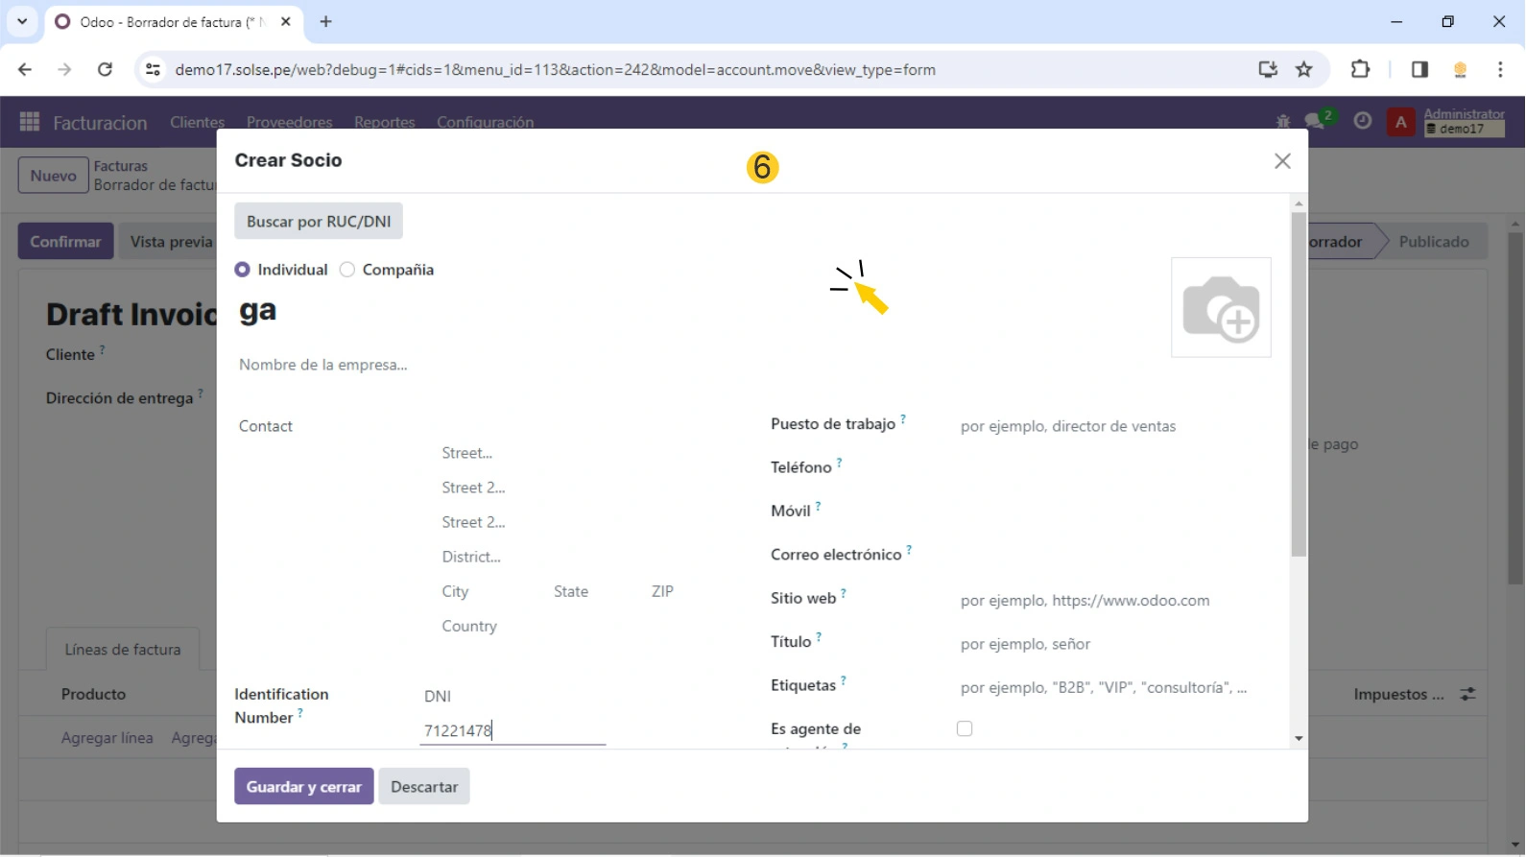Open the activities clock icon

coord(1362,122)
